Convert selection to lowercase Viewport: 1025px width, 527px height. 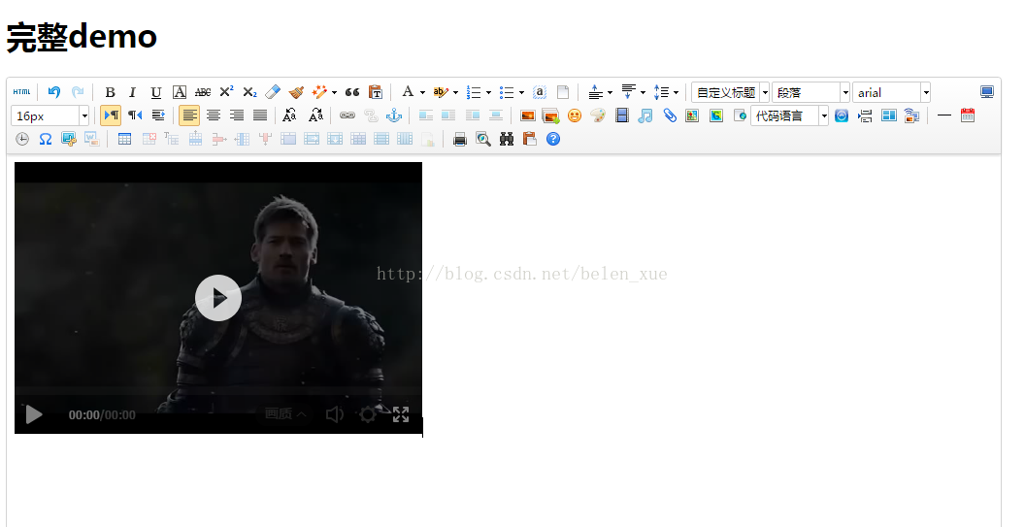coord(315,115)
